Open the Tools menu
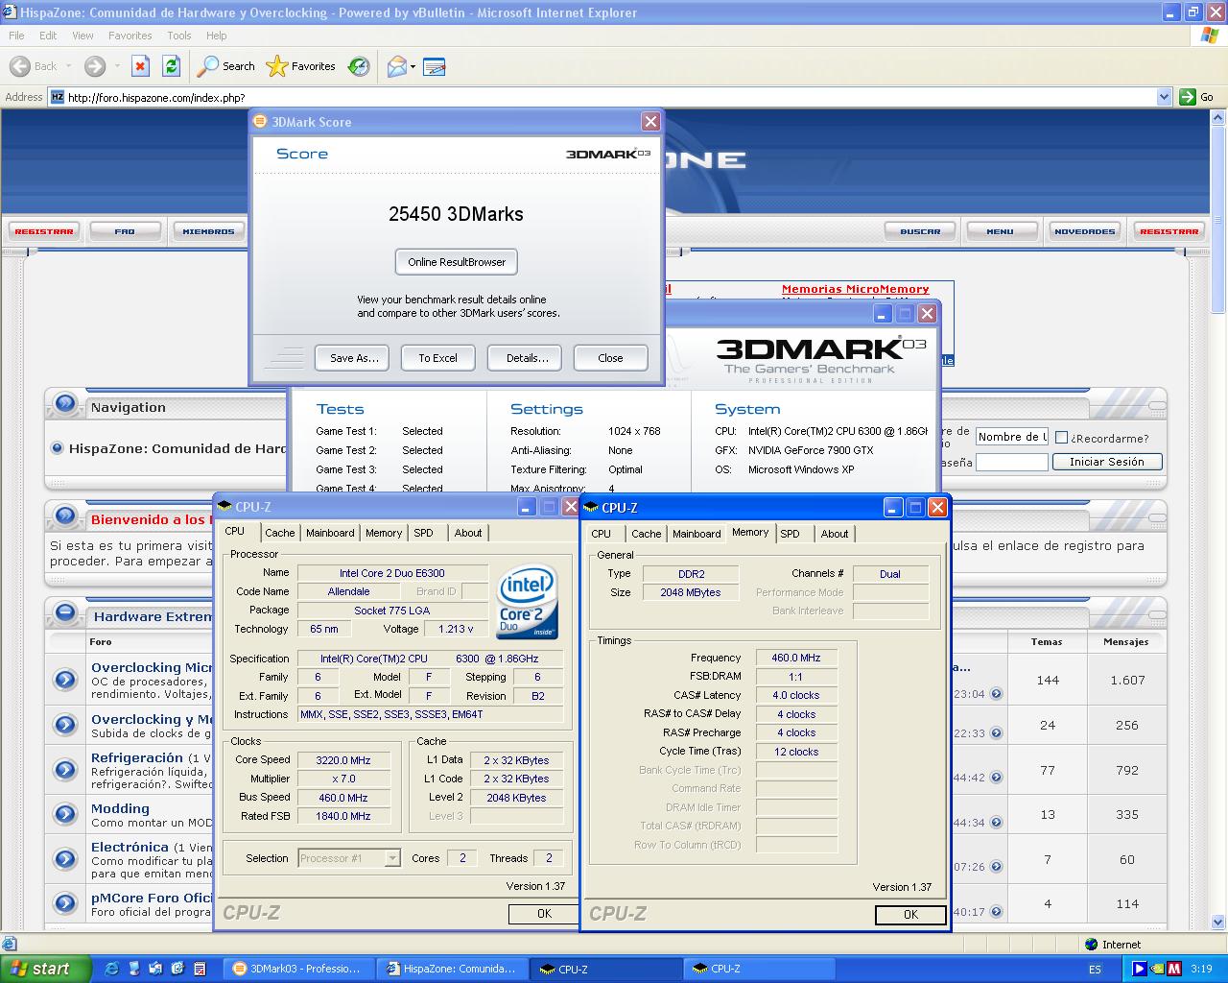This screenshot has width=1228, height=983. (x=179, y=36)
